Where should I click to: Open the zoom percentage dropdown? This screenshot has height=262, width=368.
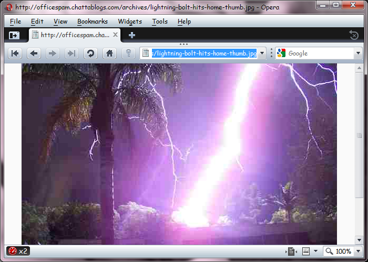click(x=359, y=251)
